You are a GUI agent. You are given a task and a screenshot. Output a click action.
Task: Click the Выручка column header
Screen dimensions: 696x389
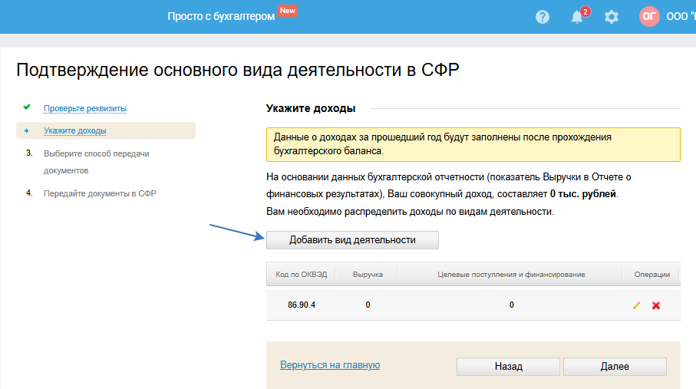tap(368, 274)
